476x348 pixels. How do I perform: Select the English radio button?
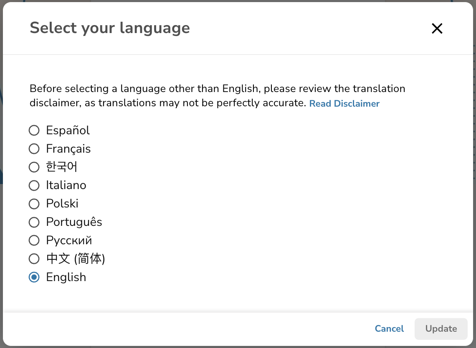(34, 277)
